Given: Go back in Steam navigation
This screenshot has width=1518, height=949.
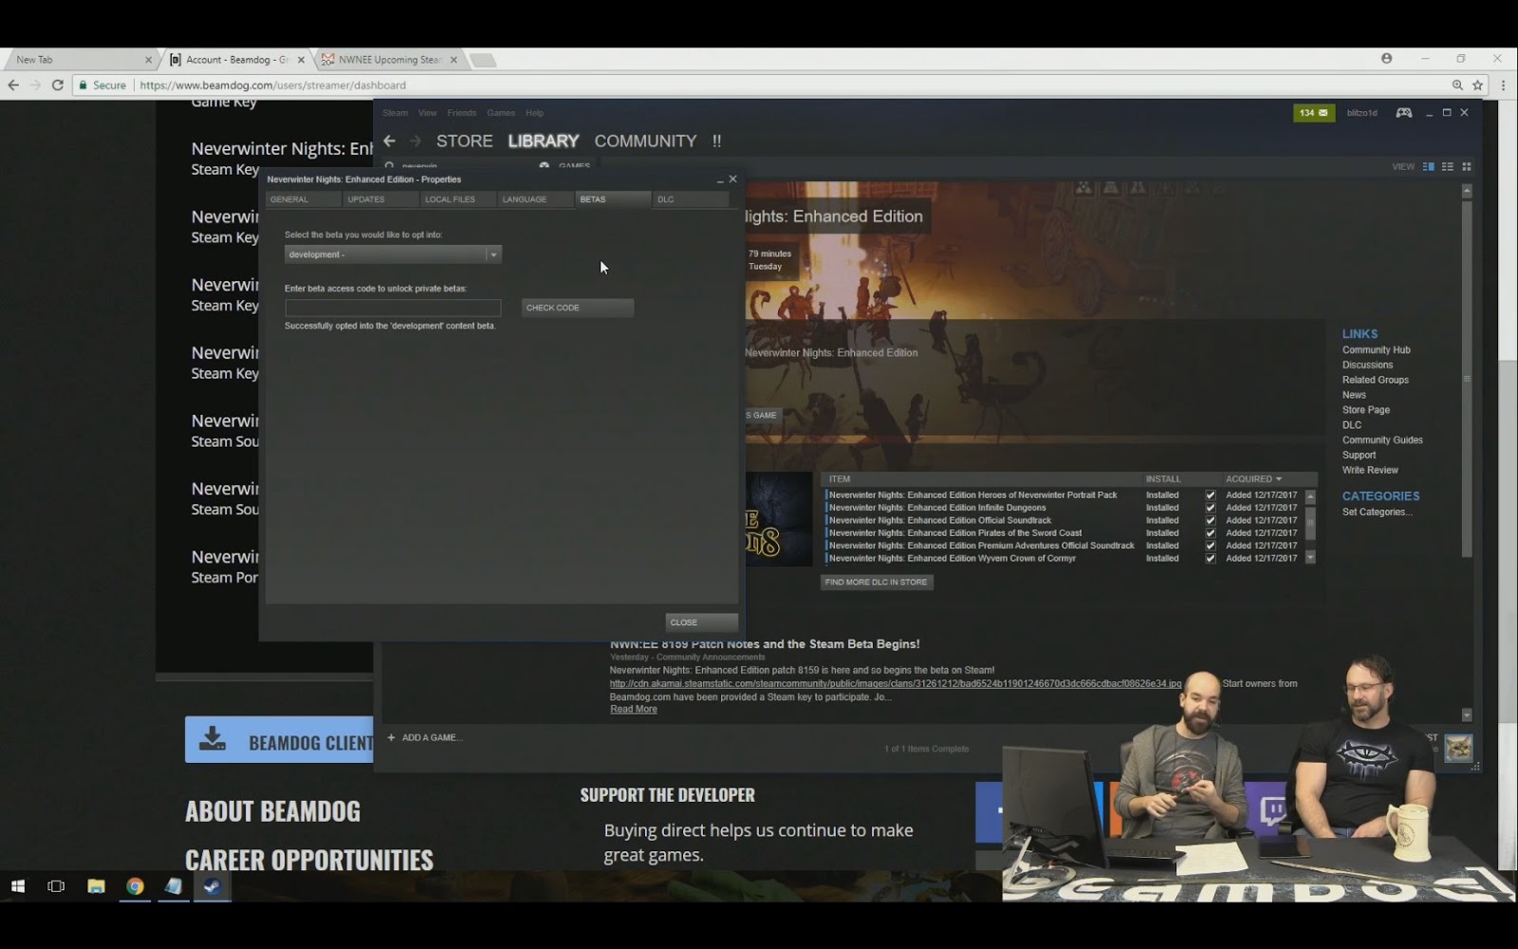Looking at the screenshot, I should point(390,140).
